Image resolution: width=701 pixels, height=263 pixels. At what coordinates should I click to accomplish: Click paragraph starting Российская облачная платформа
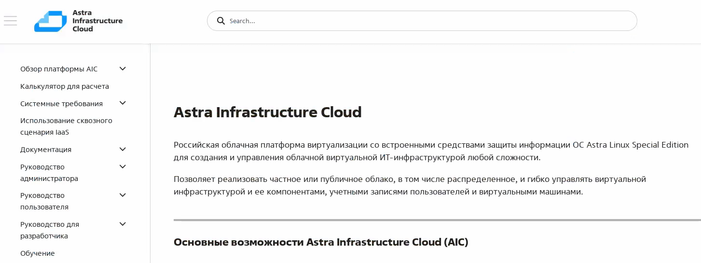tap(431, 151)
